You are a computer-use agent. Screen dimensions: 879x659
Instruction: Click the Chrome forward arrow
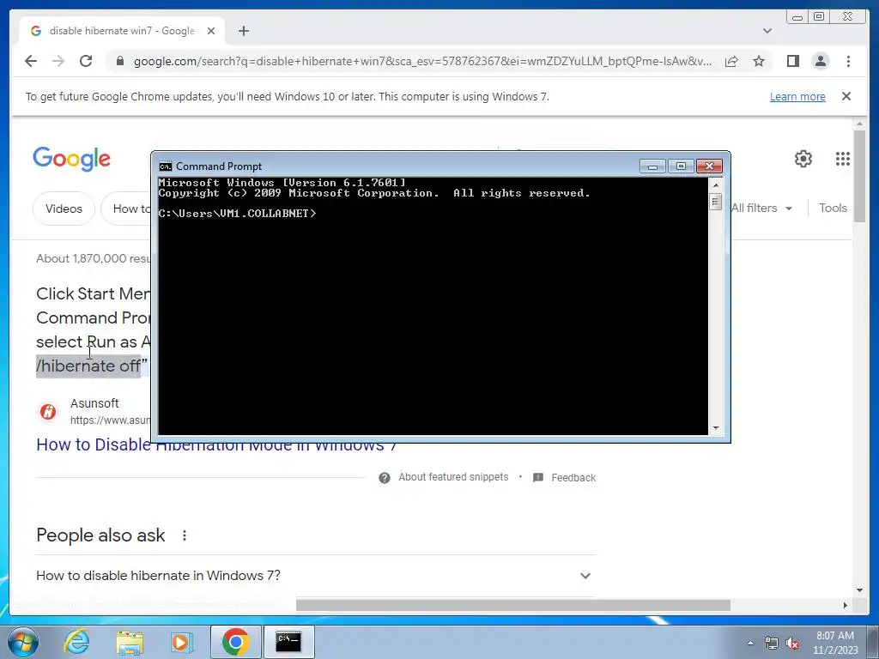click(x=58, y=61)
